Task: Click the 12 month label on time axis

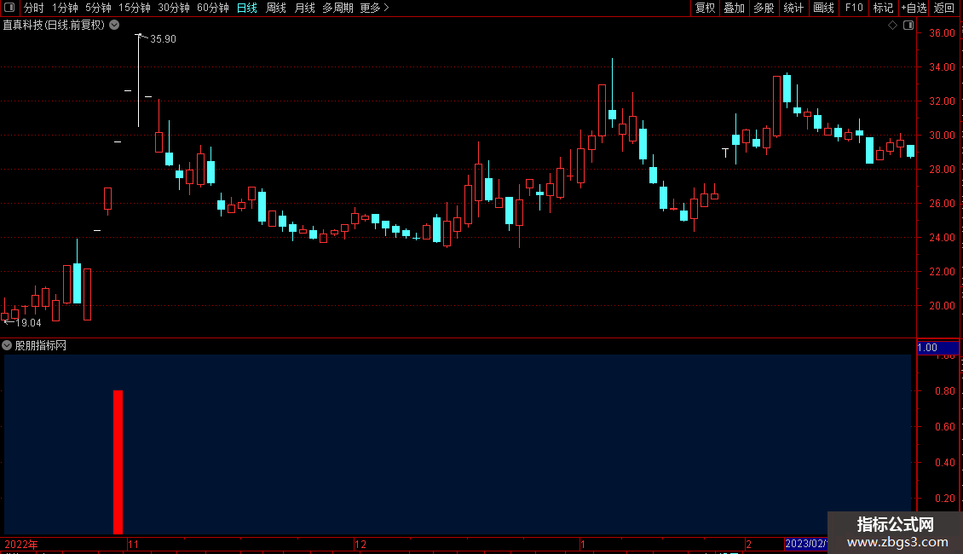Action: pos(360,544)
